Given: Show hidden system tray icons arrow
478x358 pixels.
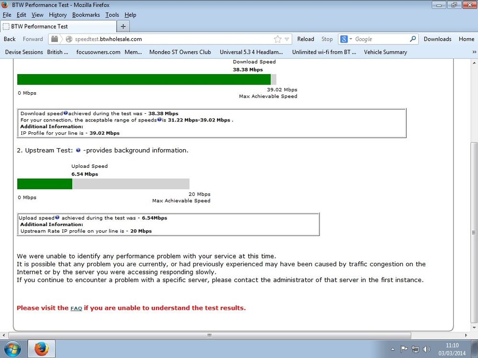Looking at the screenshot, I should pos(393,349).
